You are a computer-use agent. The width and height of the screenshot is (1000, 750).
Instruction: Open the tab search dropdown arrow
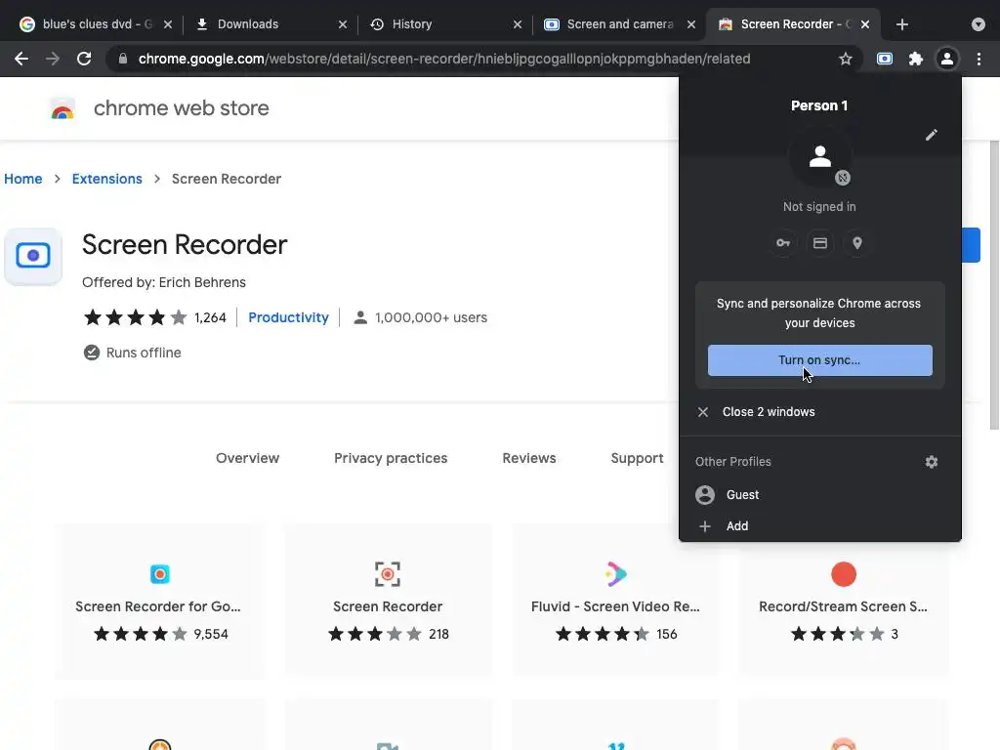pyautogui.click(x=978, y=24)
